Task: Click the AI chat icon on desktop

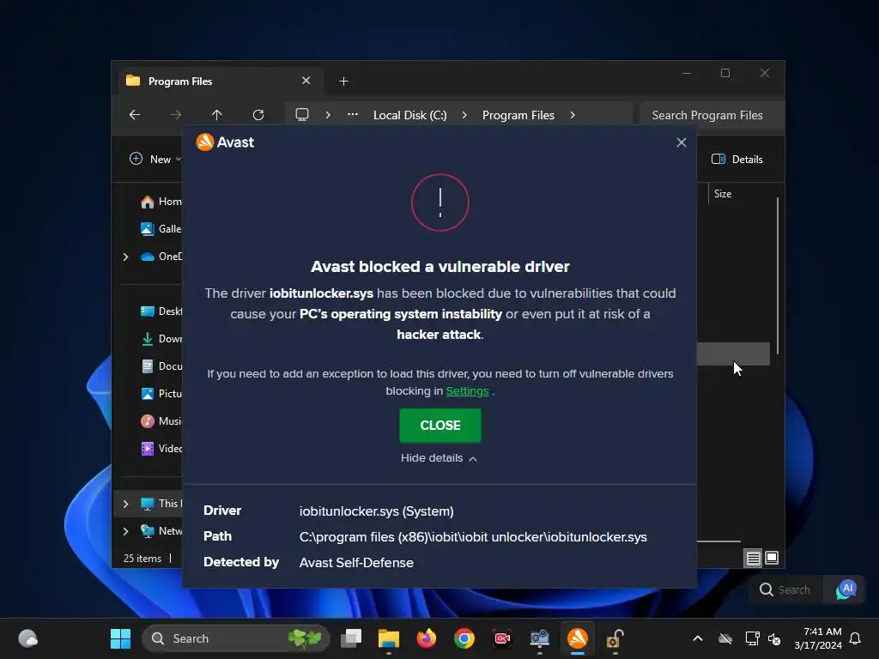Action: point(846,589)
